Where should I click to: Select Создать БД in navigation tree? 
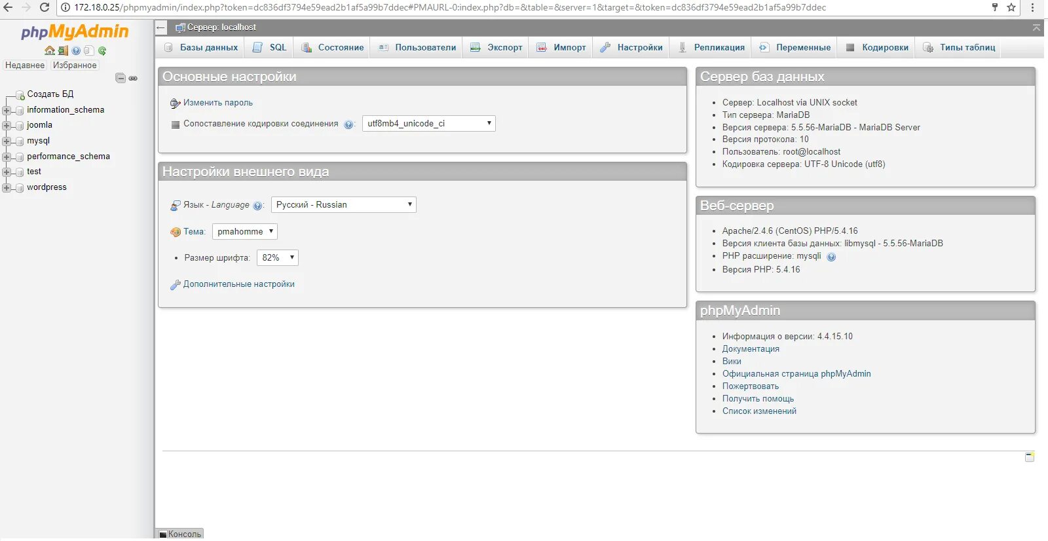50,94
